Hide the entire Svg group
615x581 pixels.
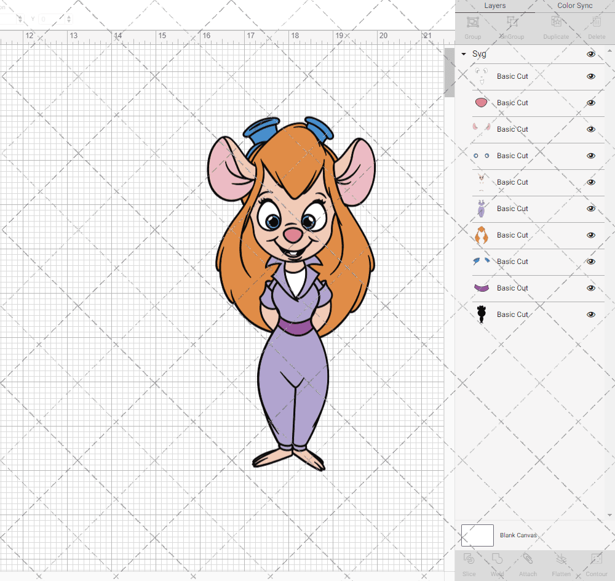coord(590,54)
